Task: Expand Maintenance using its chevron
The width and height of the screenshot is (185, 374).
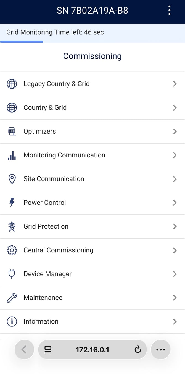Action: (175, 298)
